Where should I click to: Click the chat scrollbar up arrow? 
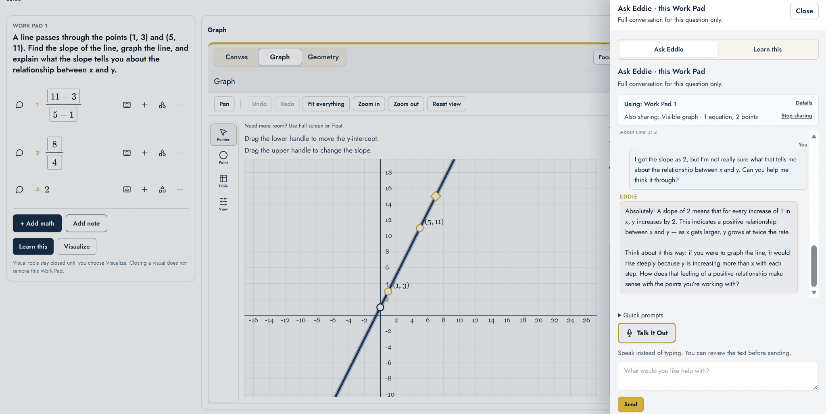click(814, 137)
